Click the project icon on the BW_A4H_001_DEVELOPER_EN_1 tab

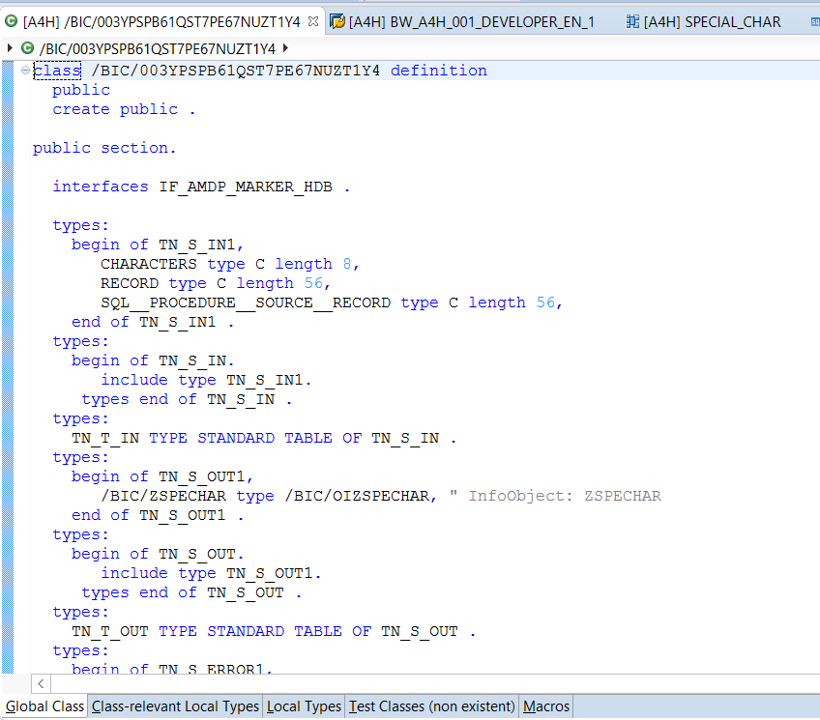coord(337,21)
